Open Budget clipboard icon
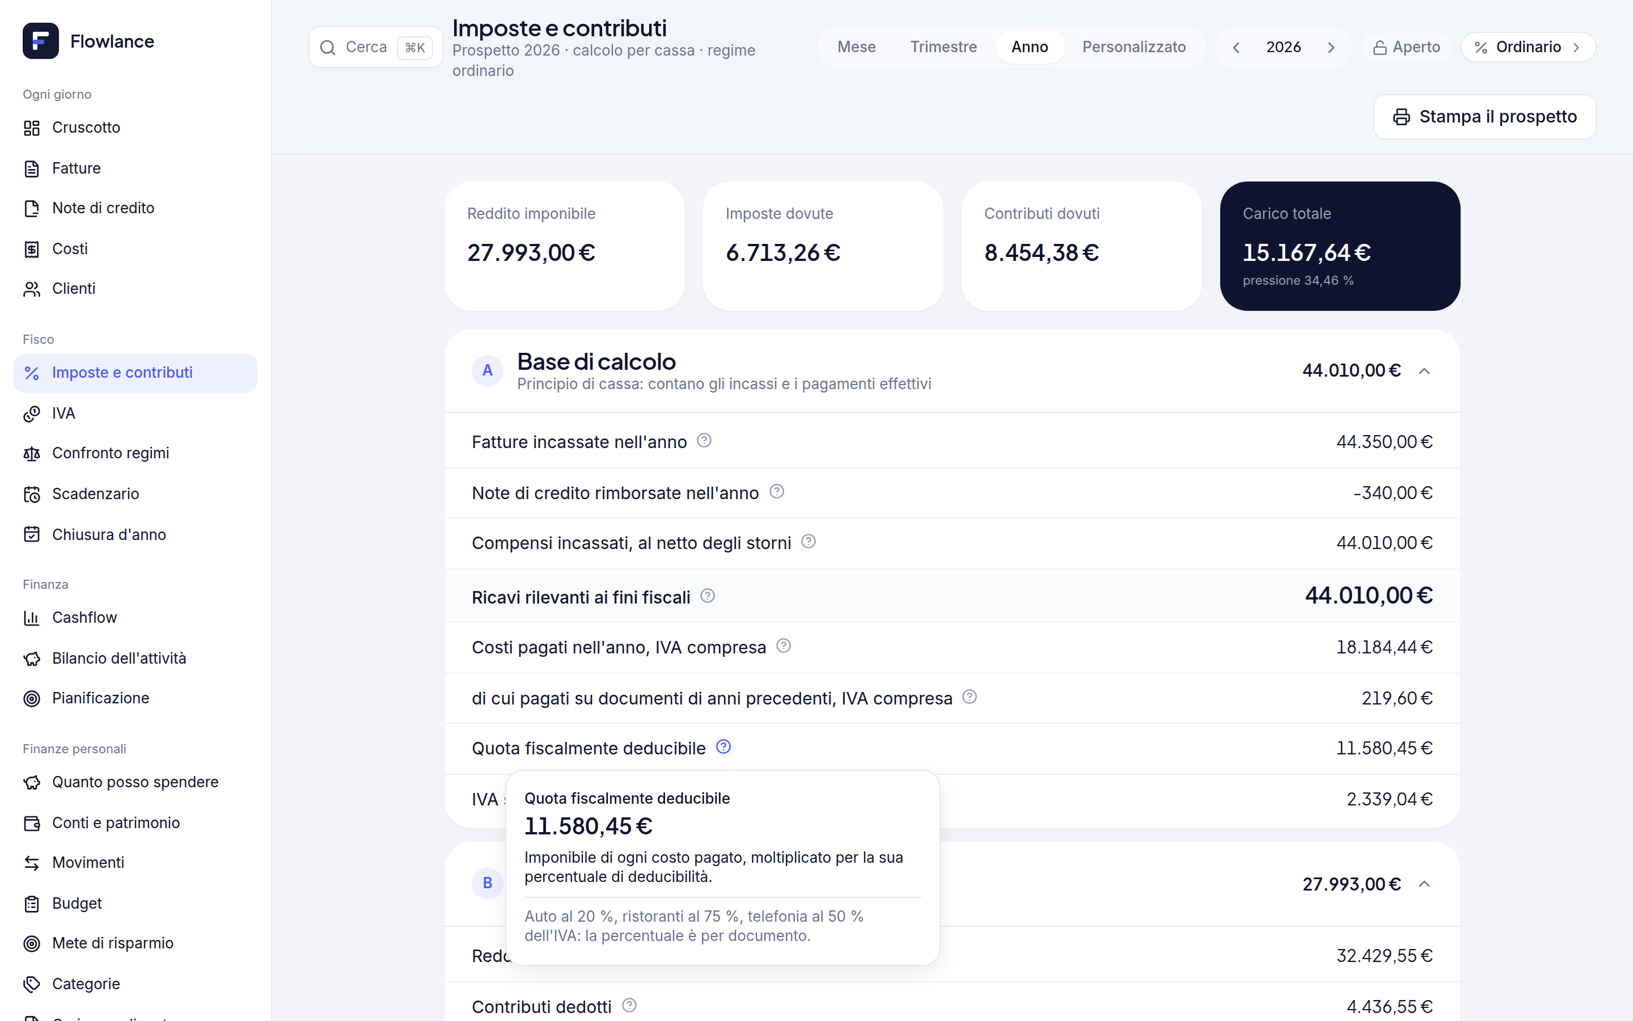1633x1021 pixels. [x=32, y=904]
